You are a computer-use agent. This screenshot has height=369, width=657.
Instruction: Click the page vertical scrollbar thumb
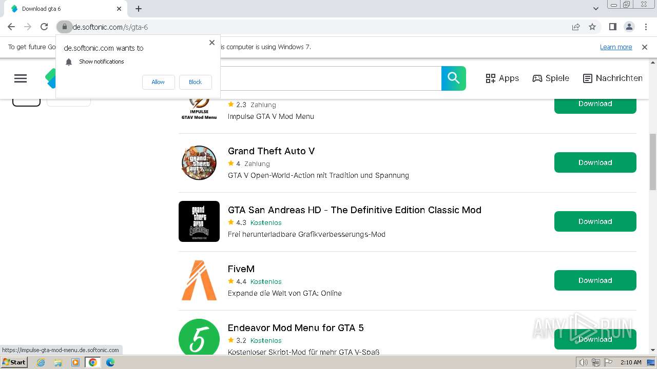pyautogui.click(x=652, y=161)
